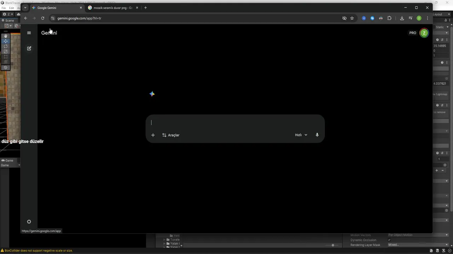Click the Gemini sparkle star icon
The height and width of the screenshot is (254, 453).
pyautogui.click(x=152, y=94)
